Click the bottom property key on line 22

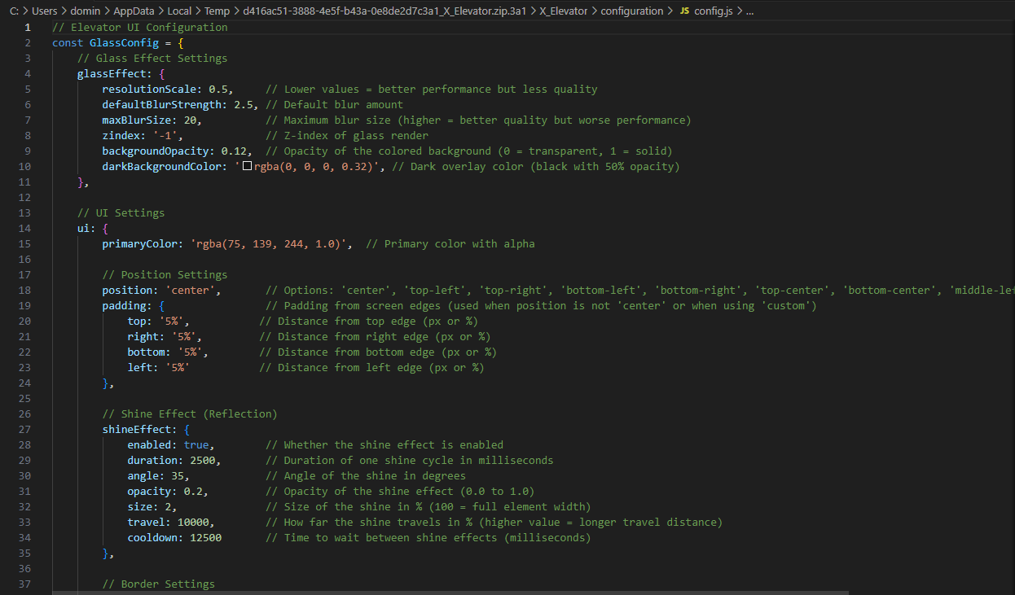(146, 352)
